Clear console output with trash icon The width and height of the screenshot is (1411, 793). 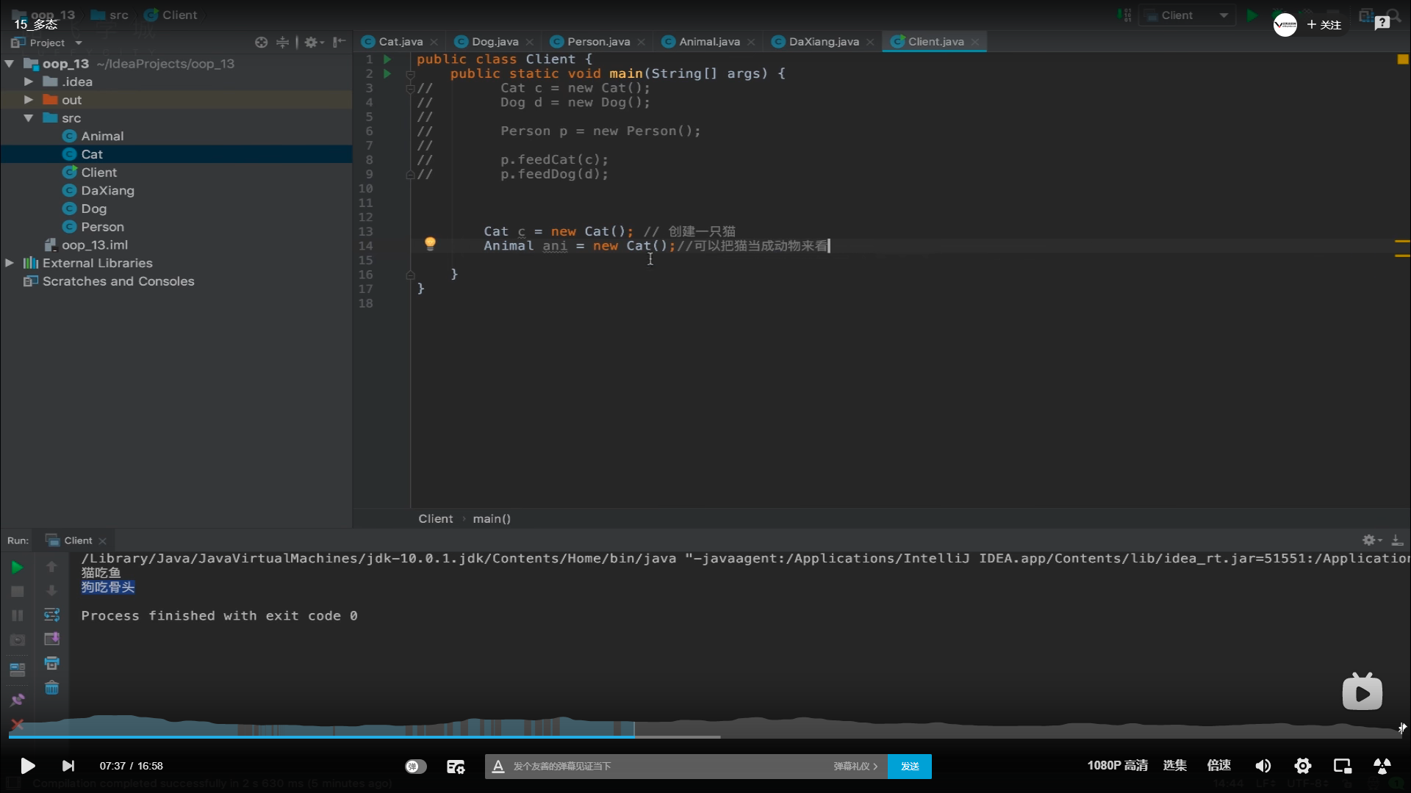coord(51,688)
